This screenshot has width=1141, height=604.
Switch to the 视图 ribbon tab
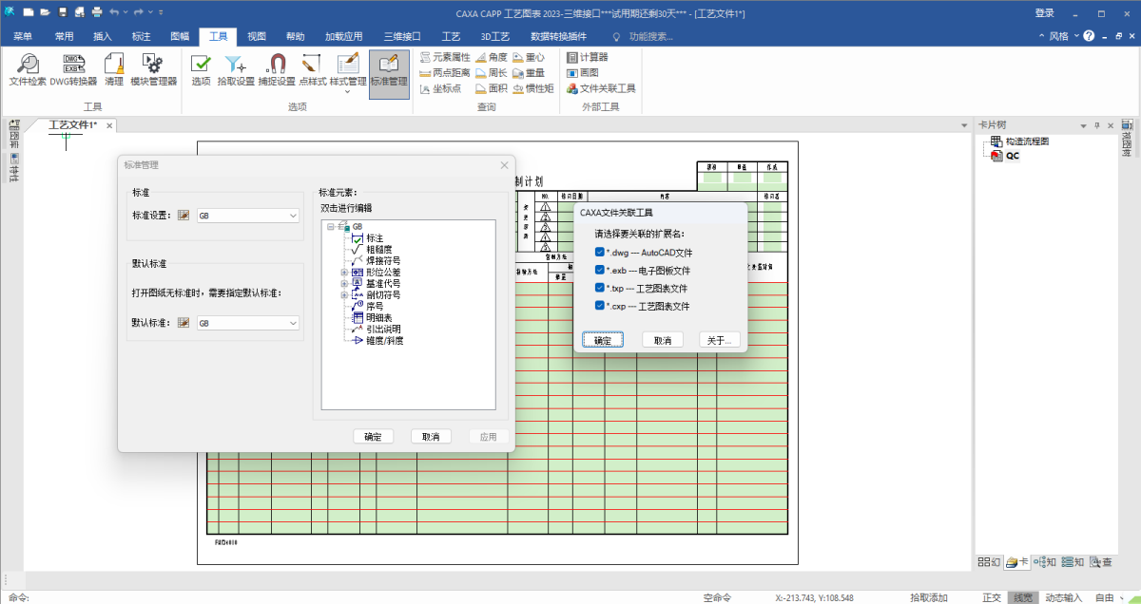coord(257,36)
